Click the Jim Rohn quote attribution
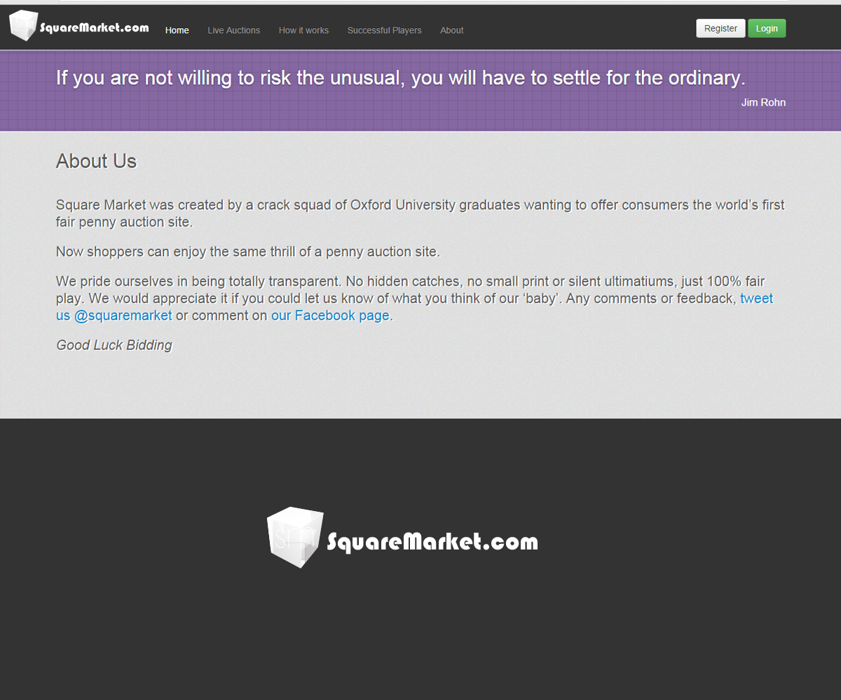Image resolution: width=841 pixels, height=700 pixels. tap(763, 102)
